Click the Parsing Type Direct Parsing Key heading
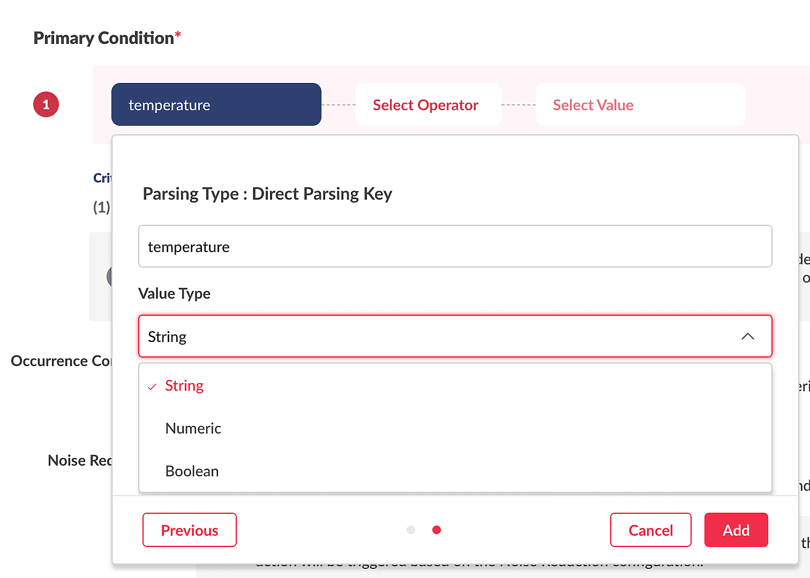810x578 pixels. coord(267,194)
